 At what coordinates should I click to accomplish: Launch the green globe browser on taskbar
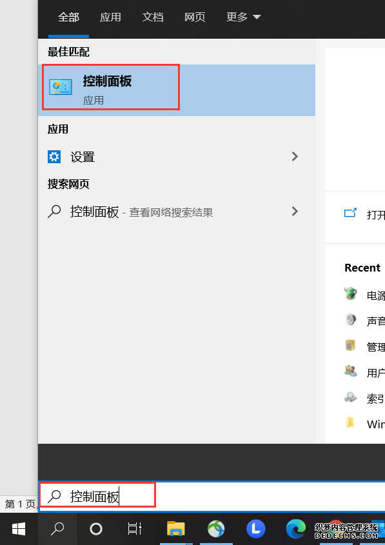tap(216, 529)
